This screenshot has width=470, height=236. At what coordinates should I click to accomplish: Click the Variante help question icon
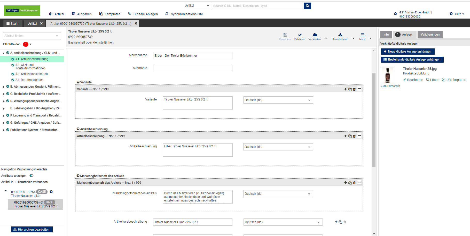point(78,82)
